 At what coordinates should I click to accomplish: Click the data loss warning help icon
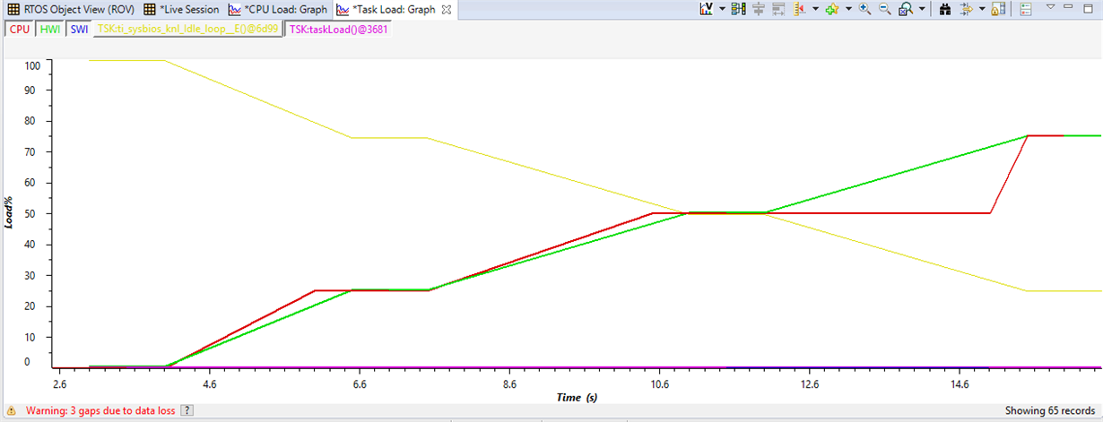(187, 410)
